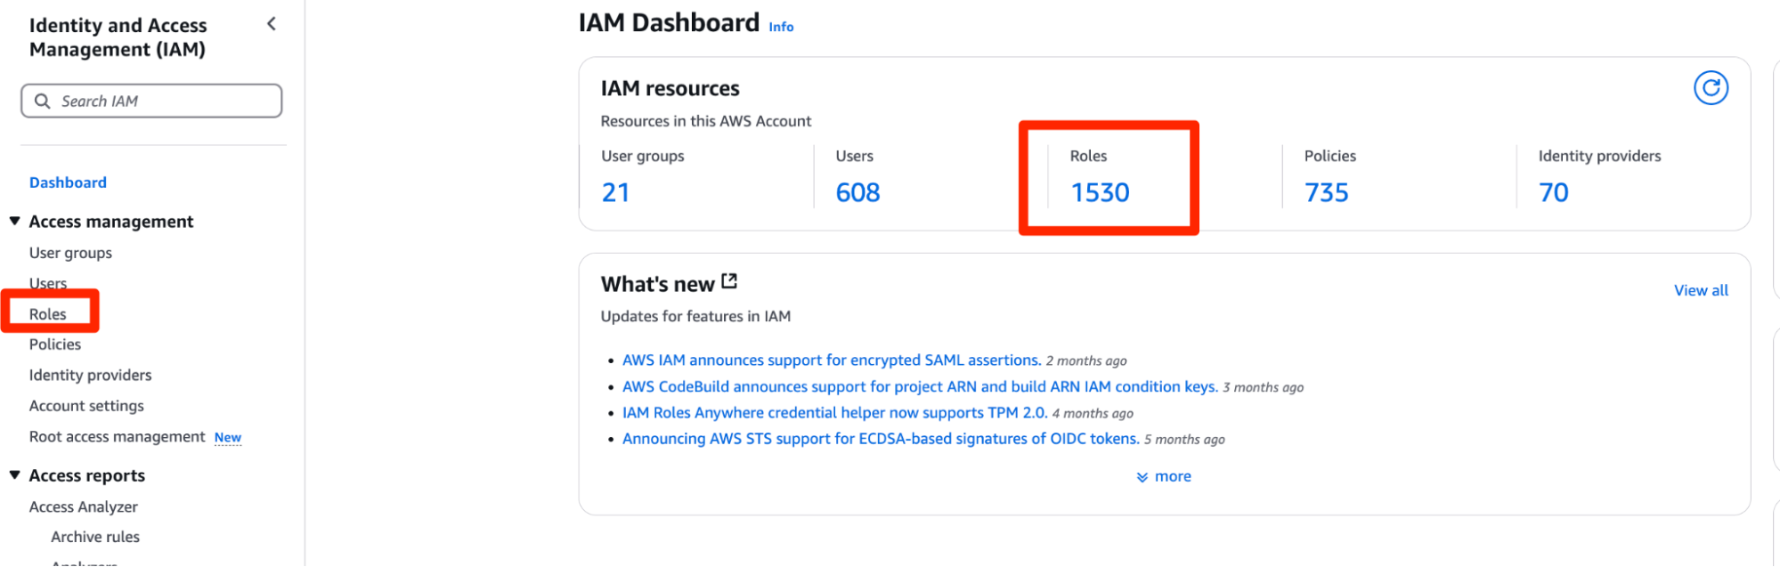Image resolution: width=1780 pixels, height=567 pixels.
Task: Collapse the Access reports section
Action: (15, 475)
